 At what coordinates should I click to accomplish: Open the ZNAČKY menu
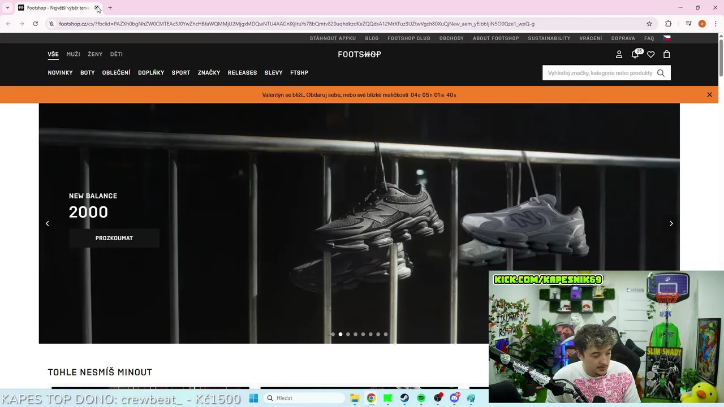[209, 72]
